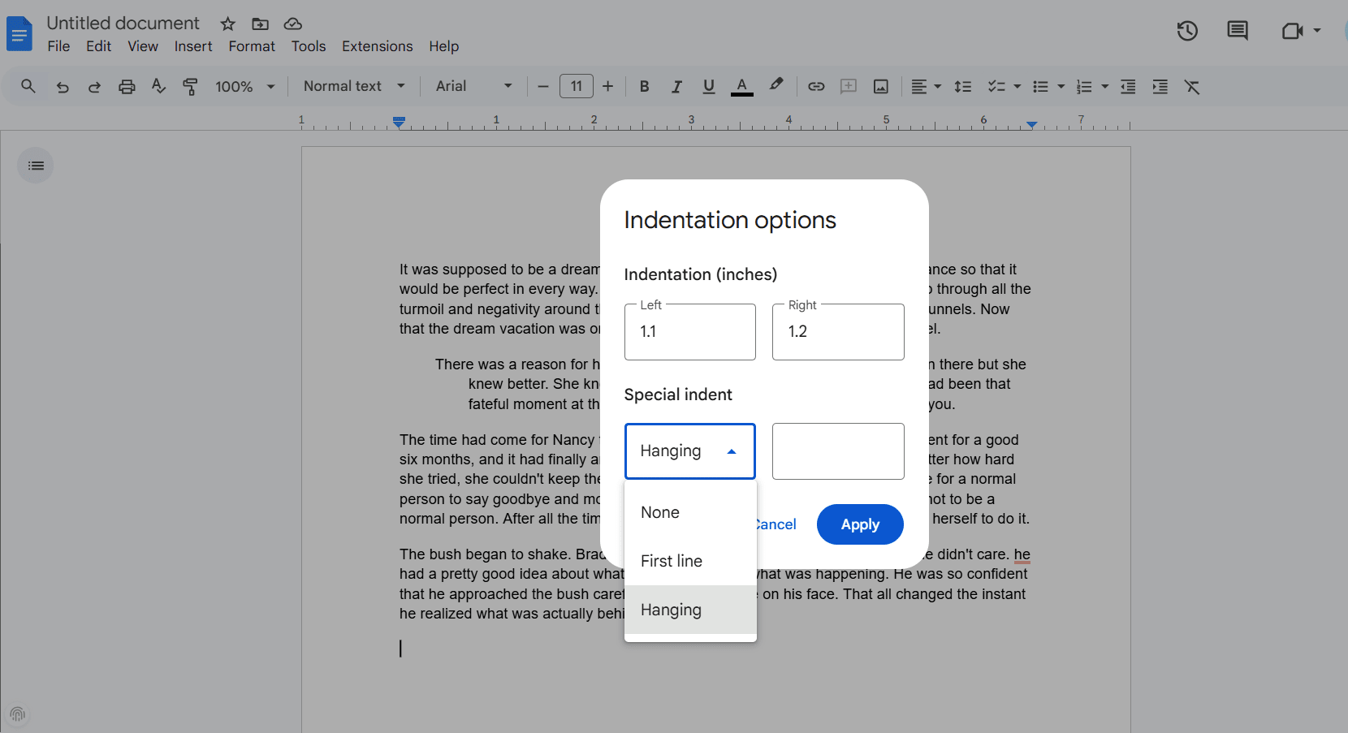The width and height of the screenshot is (1348, 733).
Task: Increase font size with plus
Action: tap(608, 86)
